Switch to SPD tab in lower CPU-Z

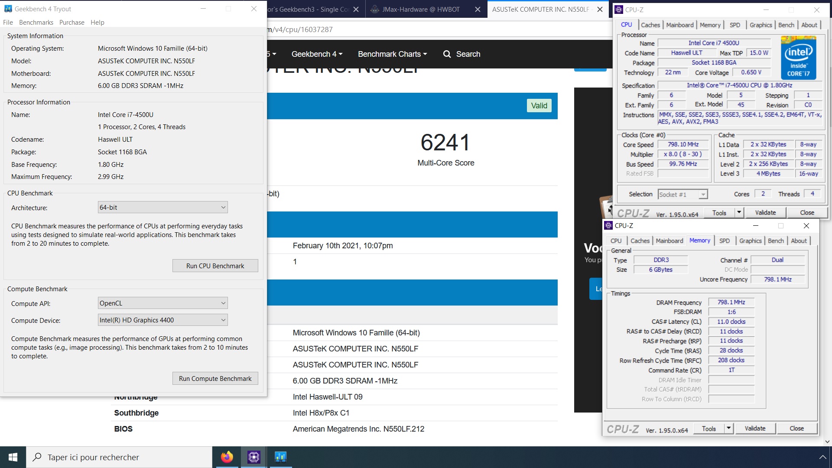(725, 241)
